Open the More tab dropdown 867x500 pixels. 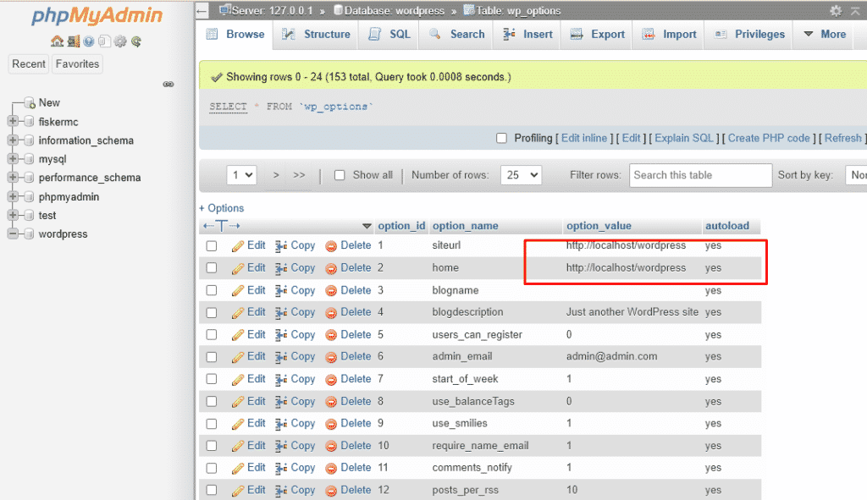(825, 34)
